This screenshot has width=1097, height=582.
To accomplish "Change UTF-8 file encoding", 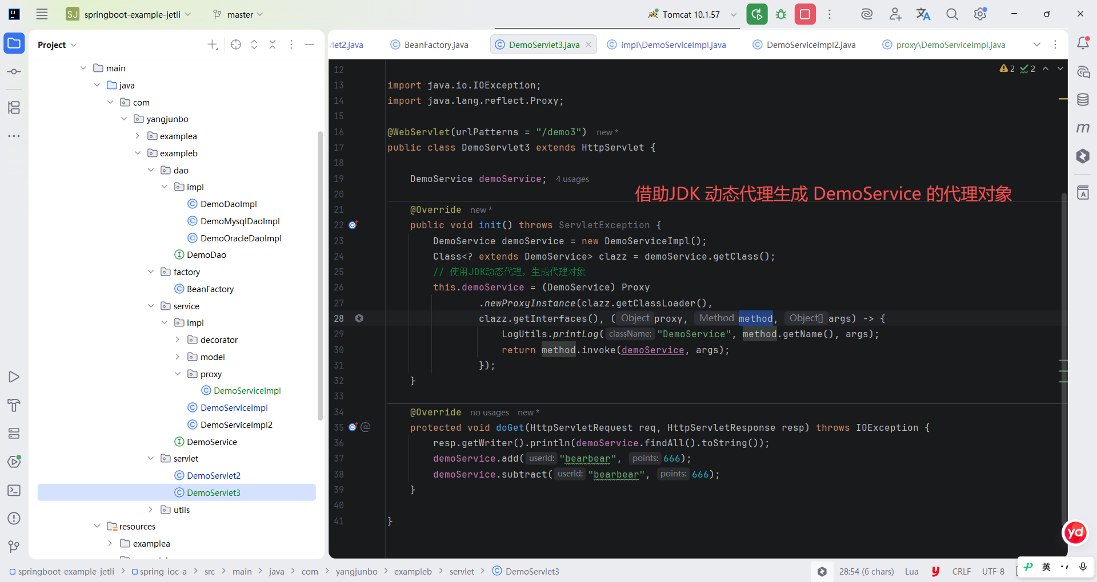I will [x=993, y=571].
